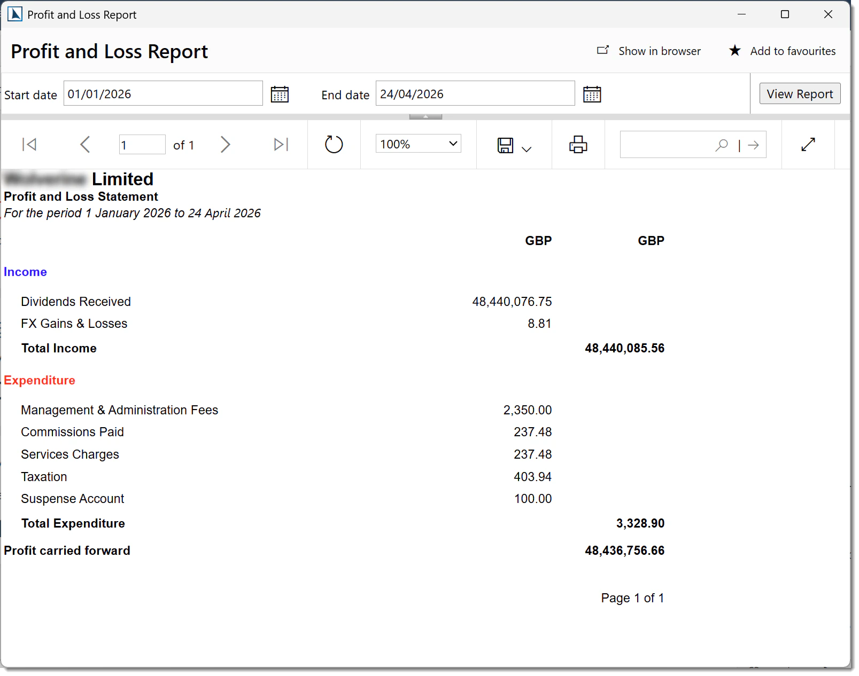Click the Show in browser icon

pyautogui.click(x=603, y=50)
